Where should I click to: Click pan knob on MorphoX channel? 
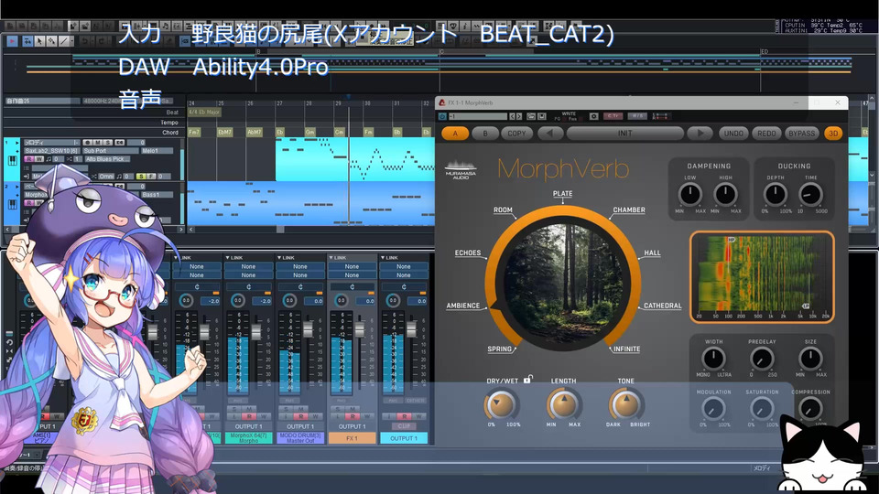pos(238,301)
